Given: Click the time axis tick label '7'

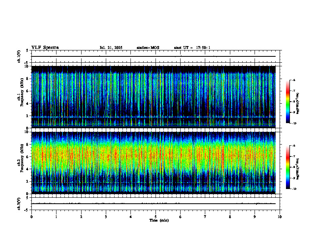Looking at the screenshot, I should [205, 217].
